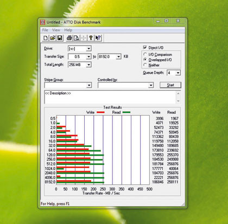Click the 8192.0 row label in chart
The image size is (228, 224).
point(50,182)
